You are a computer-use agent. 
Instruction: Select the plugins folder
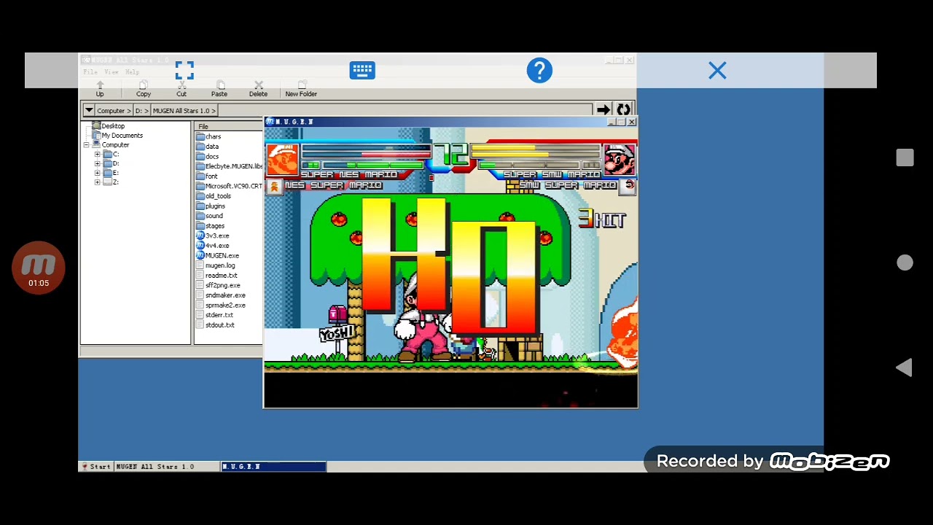[x=211, y=206]
